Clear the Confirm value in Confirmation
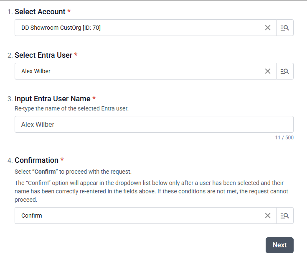The height and width of the screenshot is (267, 307). coord(268,216)
